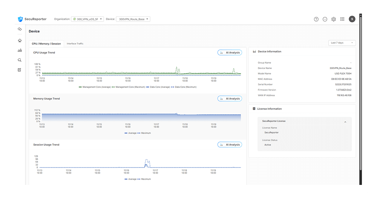377x200 pixels.
Task: Open the report icon in the sidebar
Action: point(20,70)
